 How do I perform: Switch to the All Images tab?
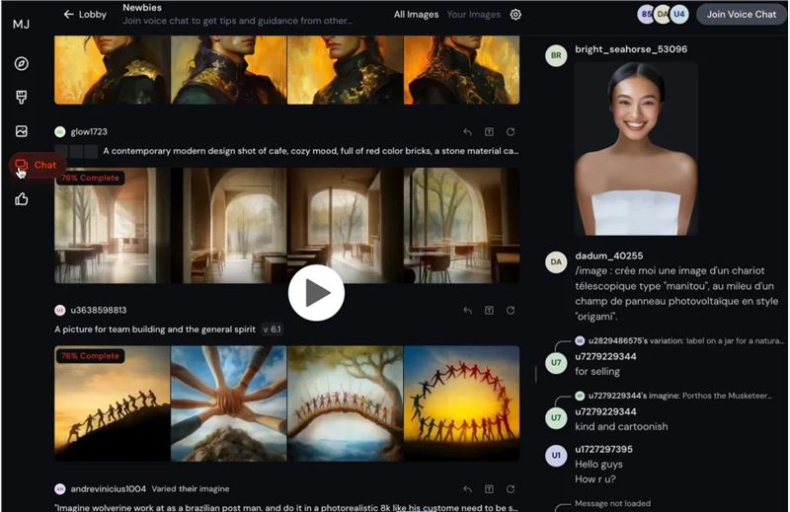click(x=416, y=15)
